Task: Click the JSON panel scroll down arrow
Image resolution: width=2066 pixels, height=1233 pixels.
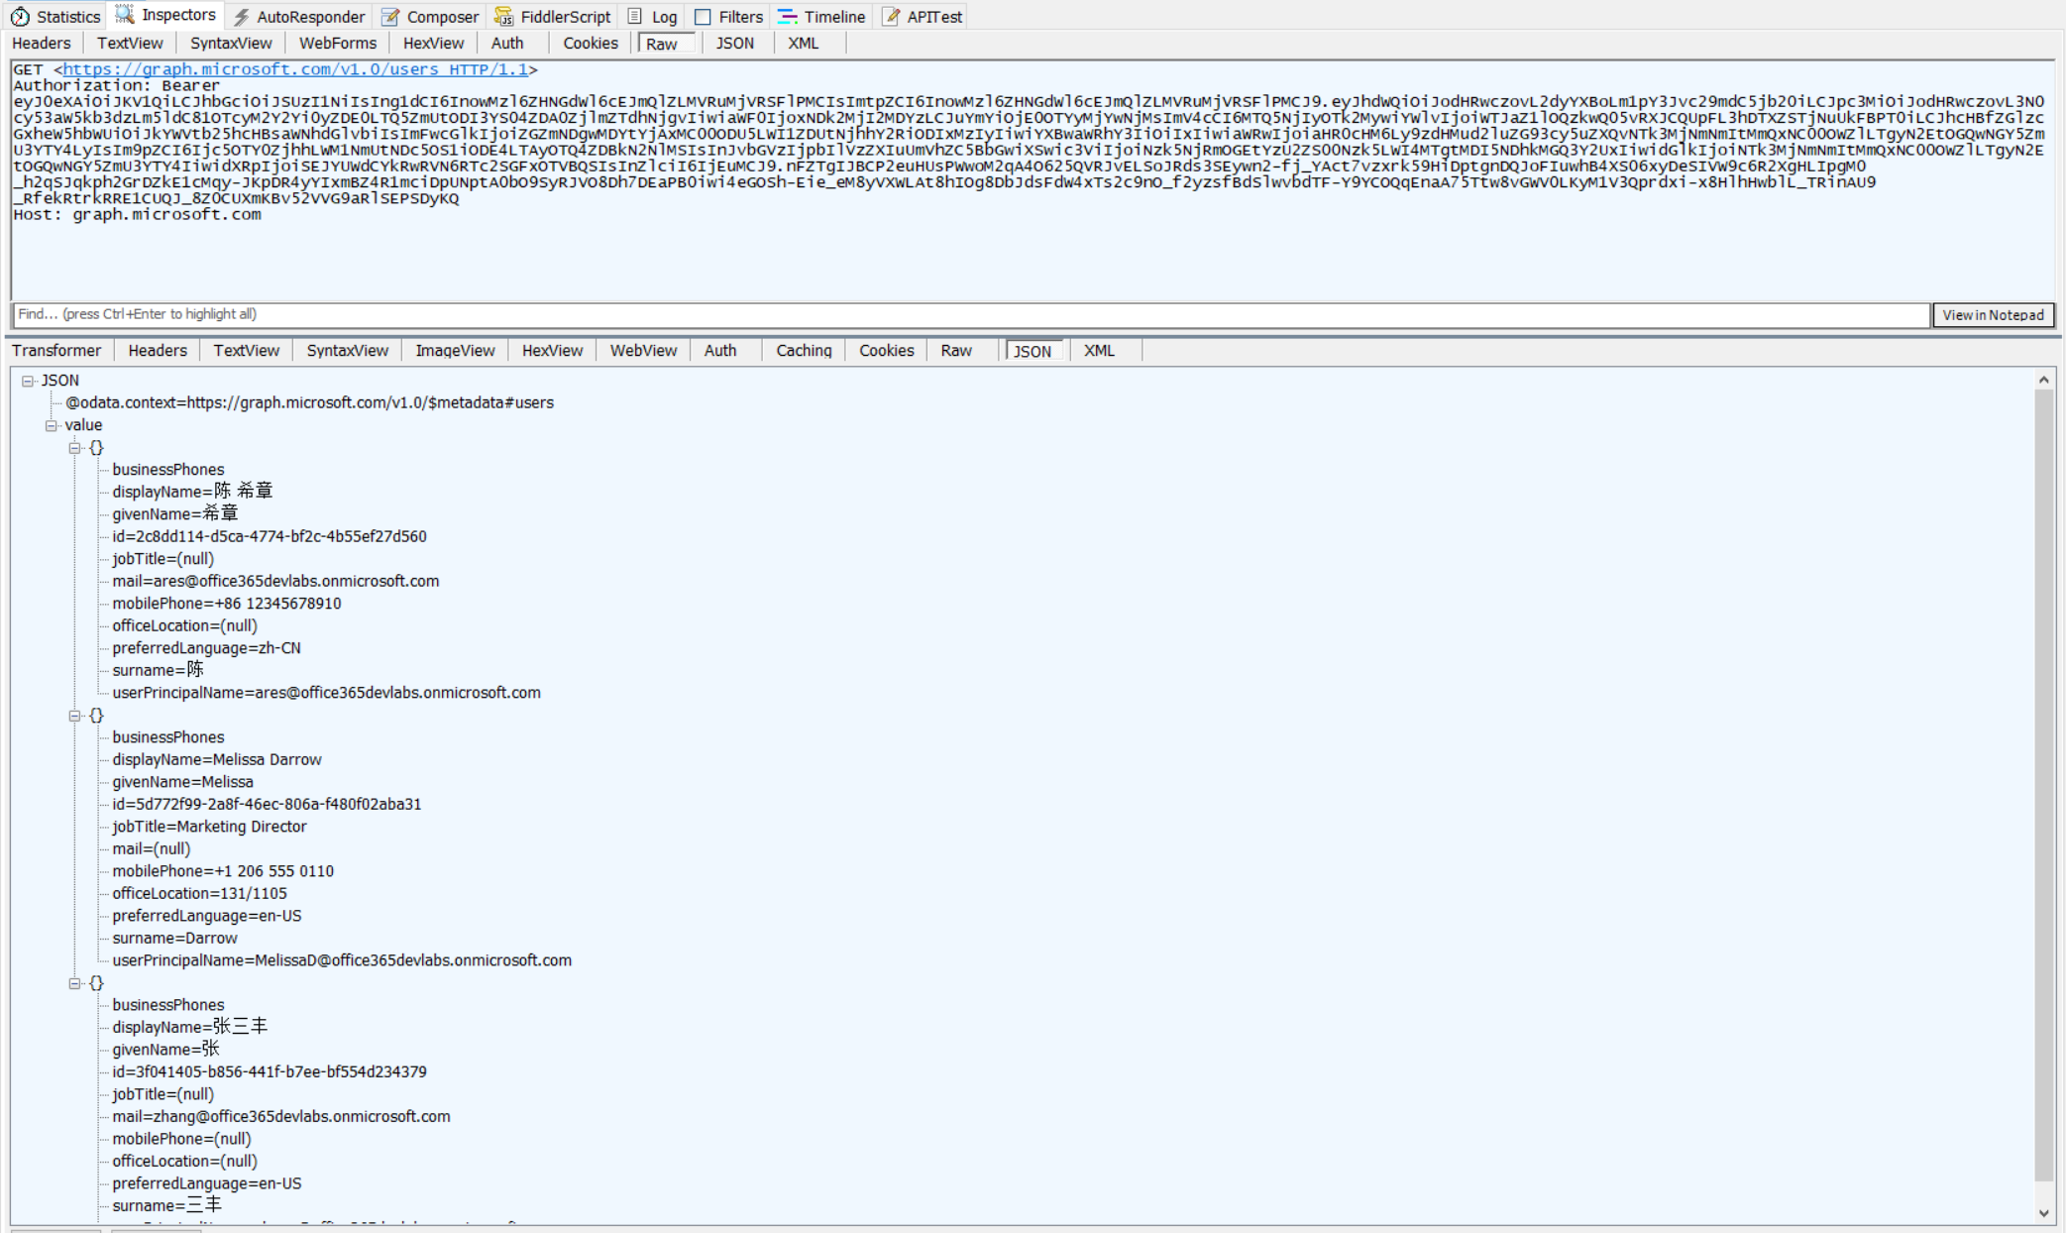Action: coord(2043,1213)
